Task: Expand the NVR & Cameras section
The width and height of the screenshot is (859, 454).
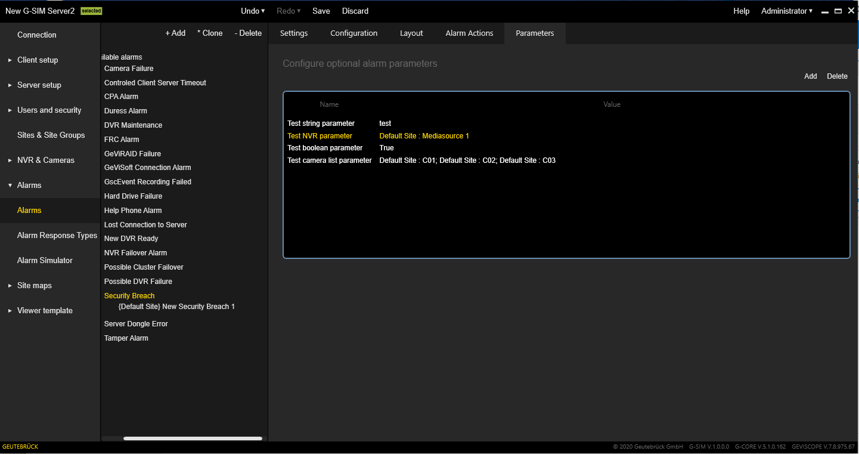Action: pyautogui.click(x=45, y=160)
